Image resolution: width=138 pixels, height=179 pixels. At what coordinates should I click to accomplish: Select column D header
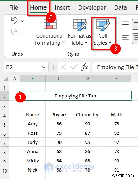click(x=87, y=78)
